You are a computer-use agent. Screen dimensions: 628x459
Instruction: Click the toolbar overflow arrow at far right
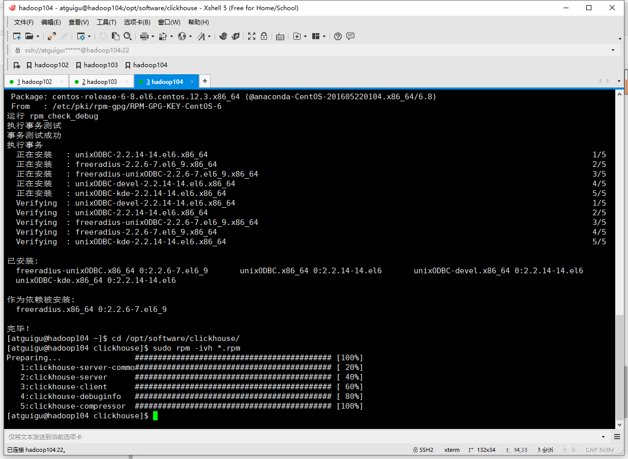[620, 39]
